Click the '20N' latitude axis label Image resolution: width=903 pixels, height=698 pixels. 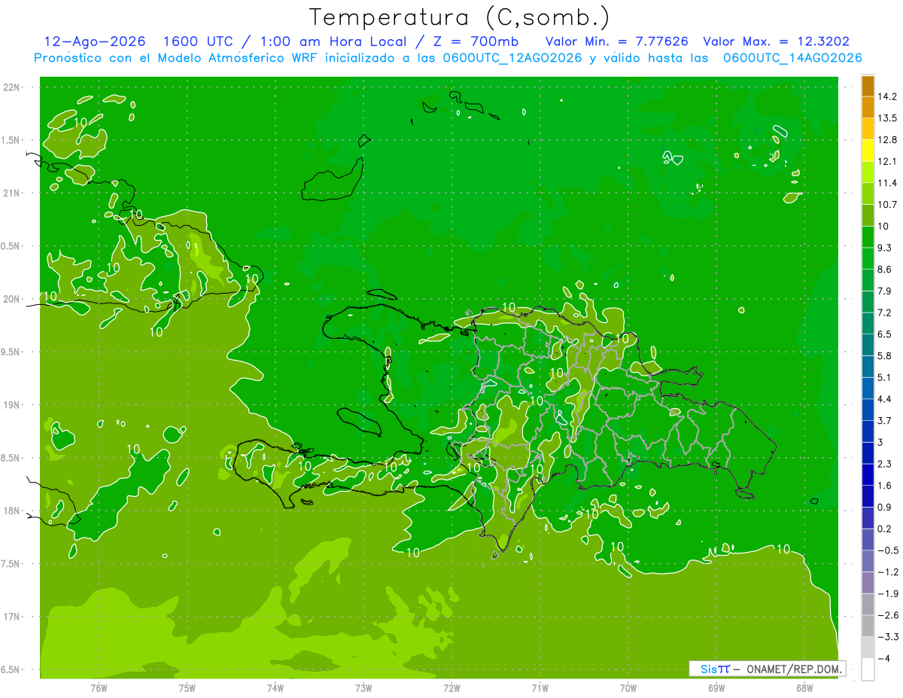coord(12,299)
